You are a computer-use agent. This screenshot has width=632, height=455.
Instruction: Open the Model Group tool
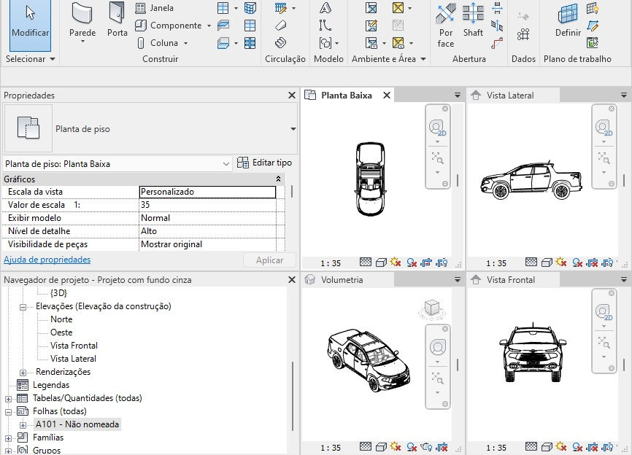click(x=325, y=43)
